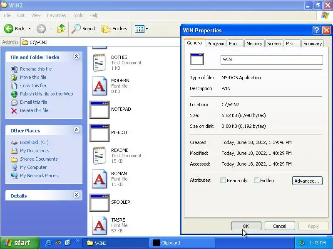This screenshot has width=333, height=249.
Task: Expand the Details panel
Action: [76, 195]
